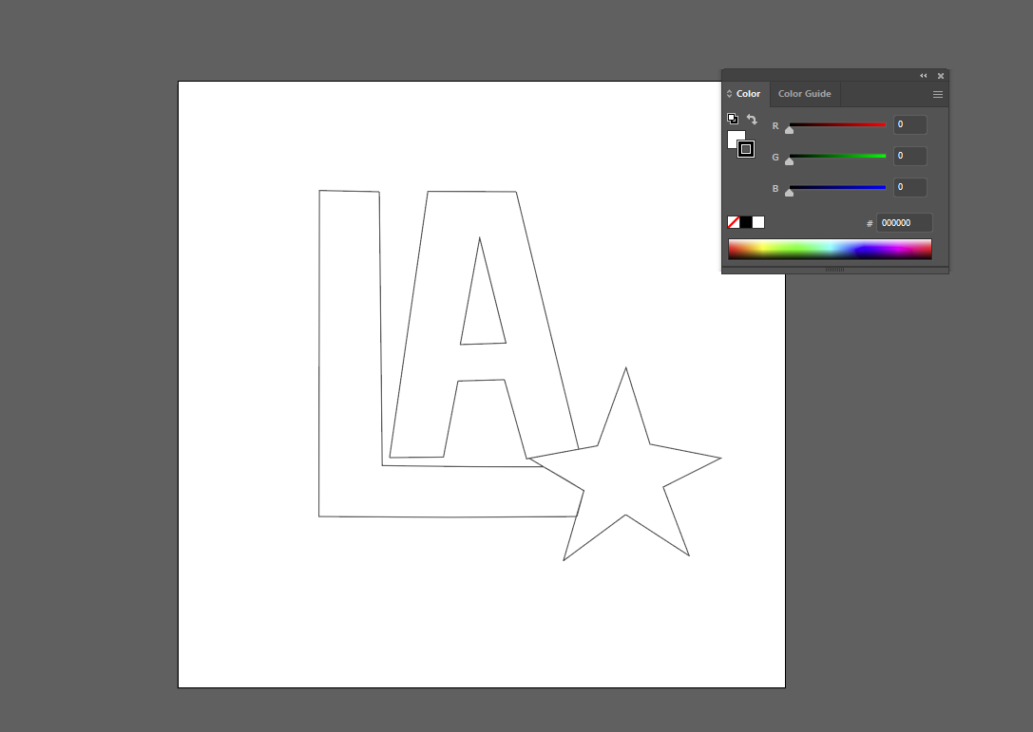Screen dimensions: 1033x732
Task: Focus the R value input field
Action: point(909,124)
